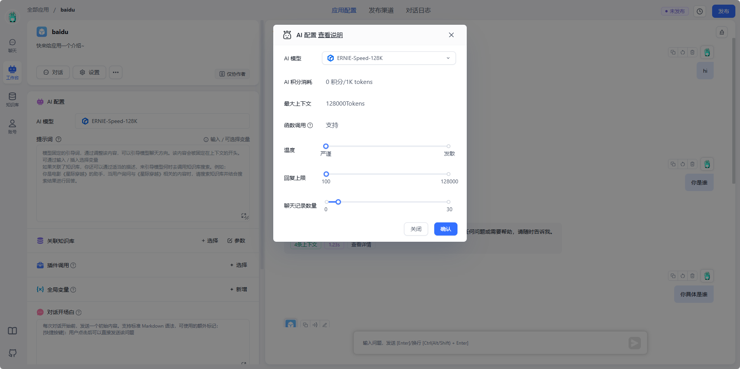Delete the '你具体是谁' message

pyautogui.click(x=692, y=276)
